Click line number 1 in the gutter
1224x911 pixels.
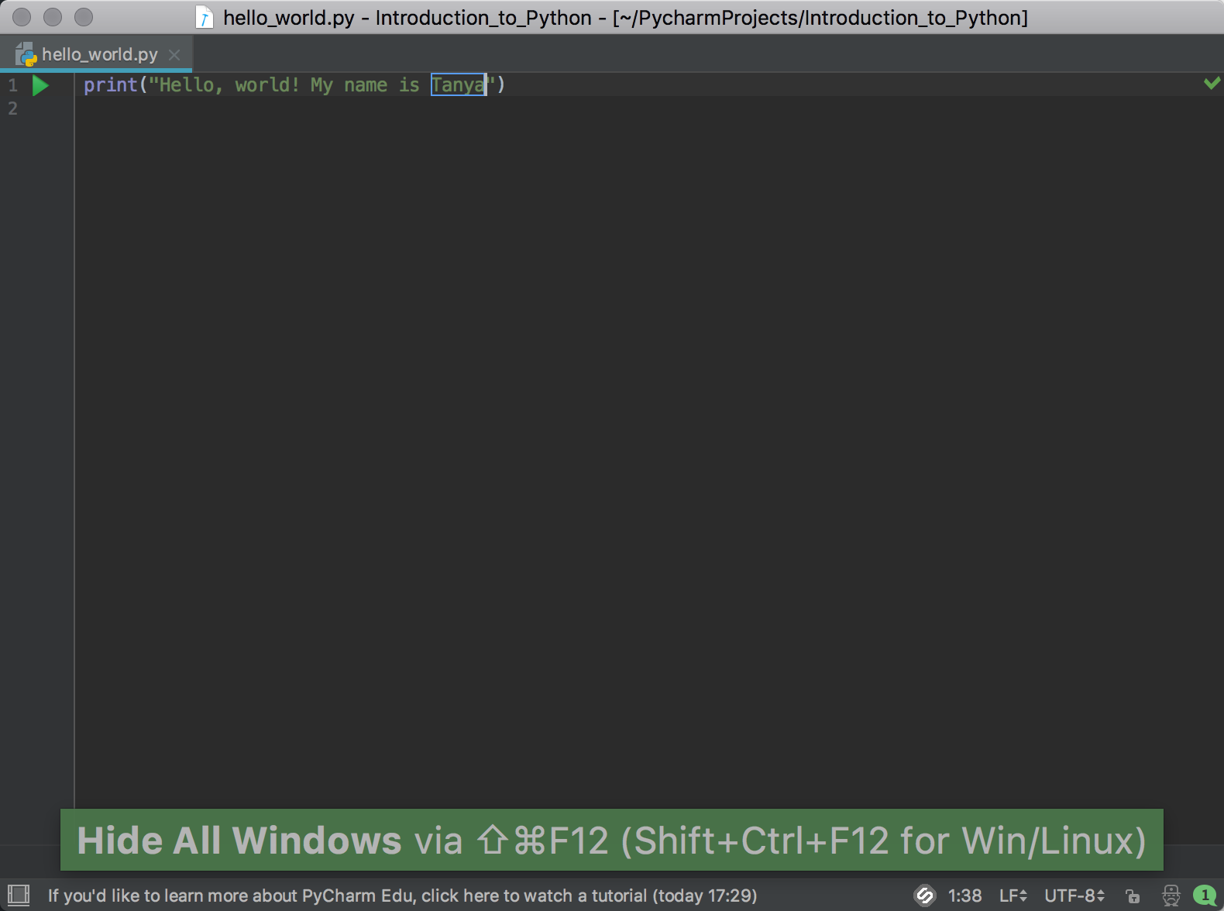click(x=12, y=85)
